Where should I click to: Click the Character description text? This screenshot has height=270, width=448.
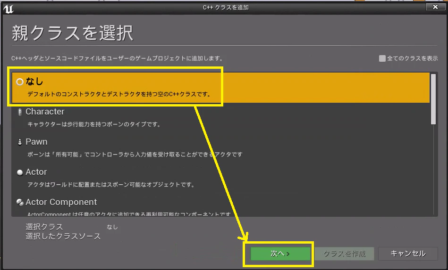click(x=94, y=124)
